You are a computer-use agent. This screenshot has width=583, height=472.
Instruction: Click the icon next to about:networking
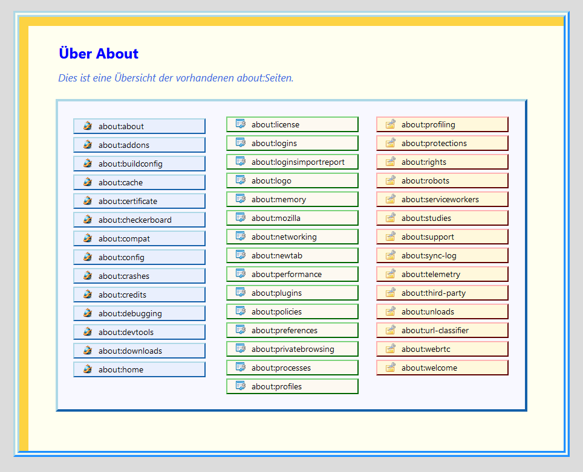pos(240,237)
